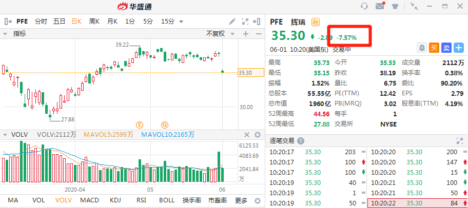The height and width of the screenshot is (208, 468).
Task: Enable the BOLL indicator
Action: tap(167, 200)
